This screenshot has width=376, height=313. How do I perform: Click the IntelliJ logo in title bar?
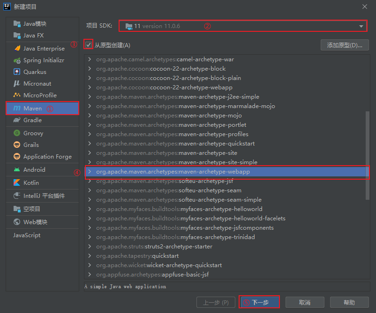pos(7,7)
